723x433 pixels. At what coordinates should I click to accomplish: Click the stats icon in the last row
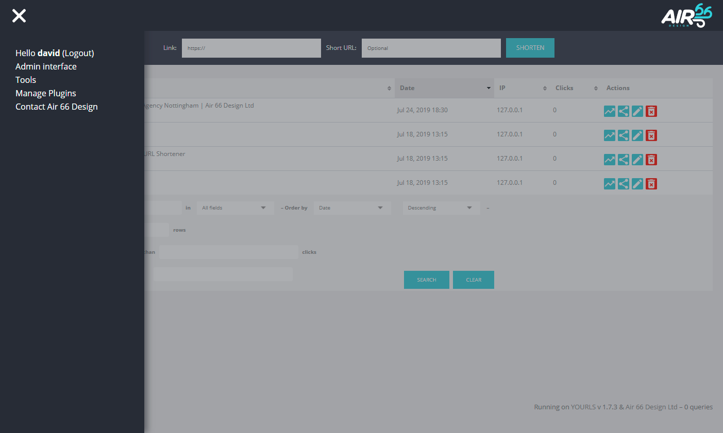(609, 184)
